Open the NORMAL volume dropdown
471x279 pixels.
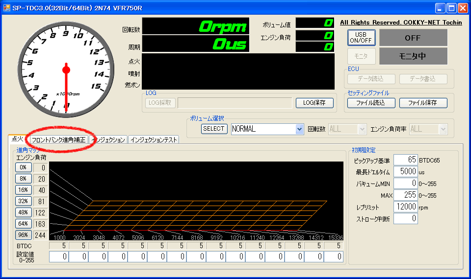coord(299,129)
